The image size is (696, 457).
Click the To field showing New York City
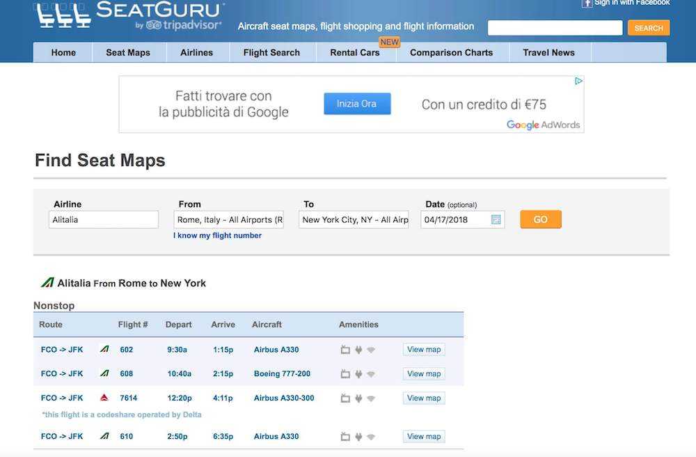click(x=354, y=219)
